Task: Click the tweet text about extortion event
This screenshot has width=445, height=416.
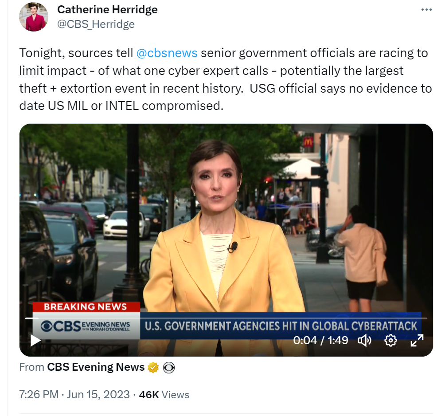Action: coord(226,79)
